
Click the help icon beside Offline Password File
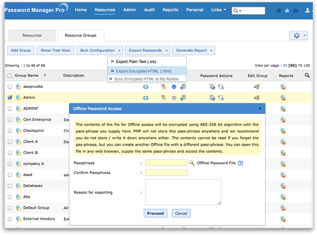click(240, 163)
